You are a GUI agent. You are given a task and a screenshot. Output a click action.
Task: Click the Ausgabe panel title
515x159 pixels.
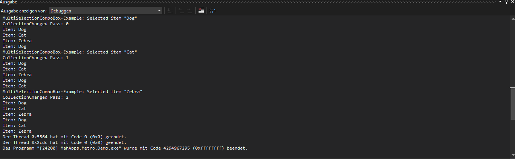9,2
